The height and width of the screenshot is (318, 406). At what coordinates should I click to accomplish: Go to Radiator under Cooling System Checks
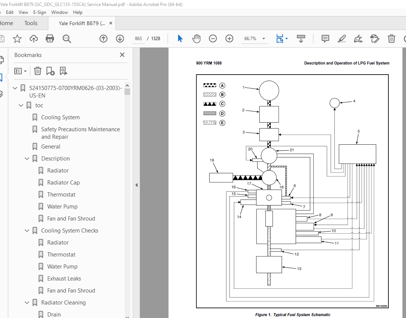[x=58, y=243]
